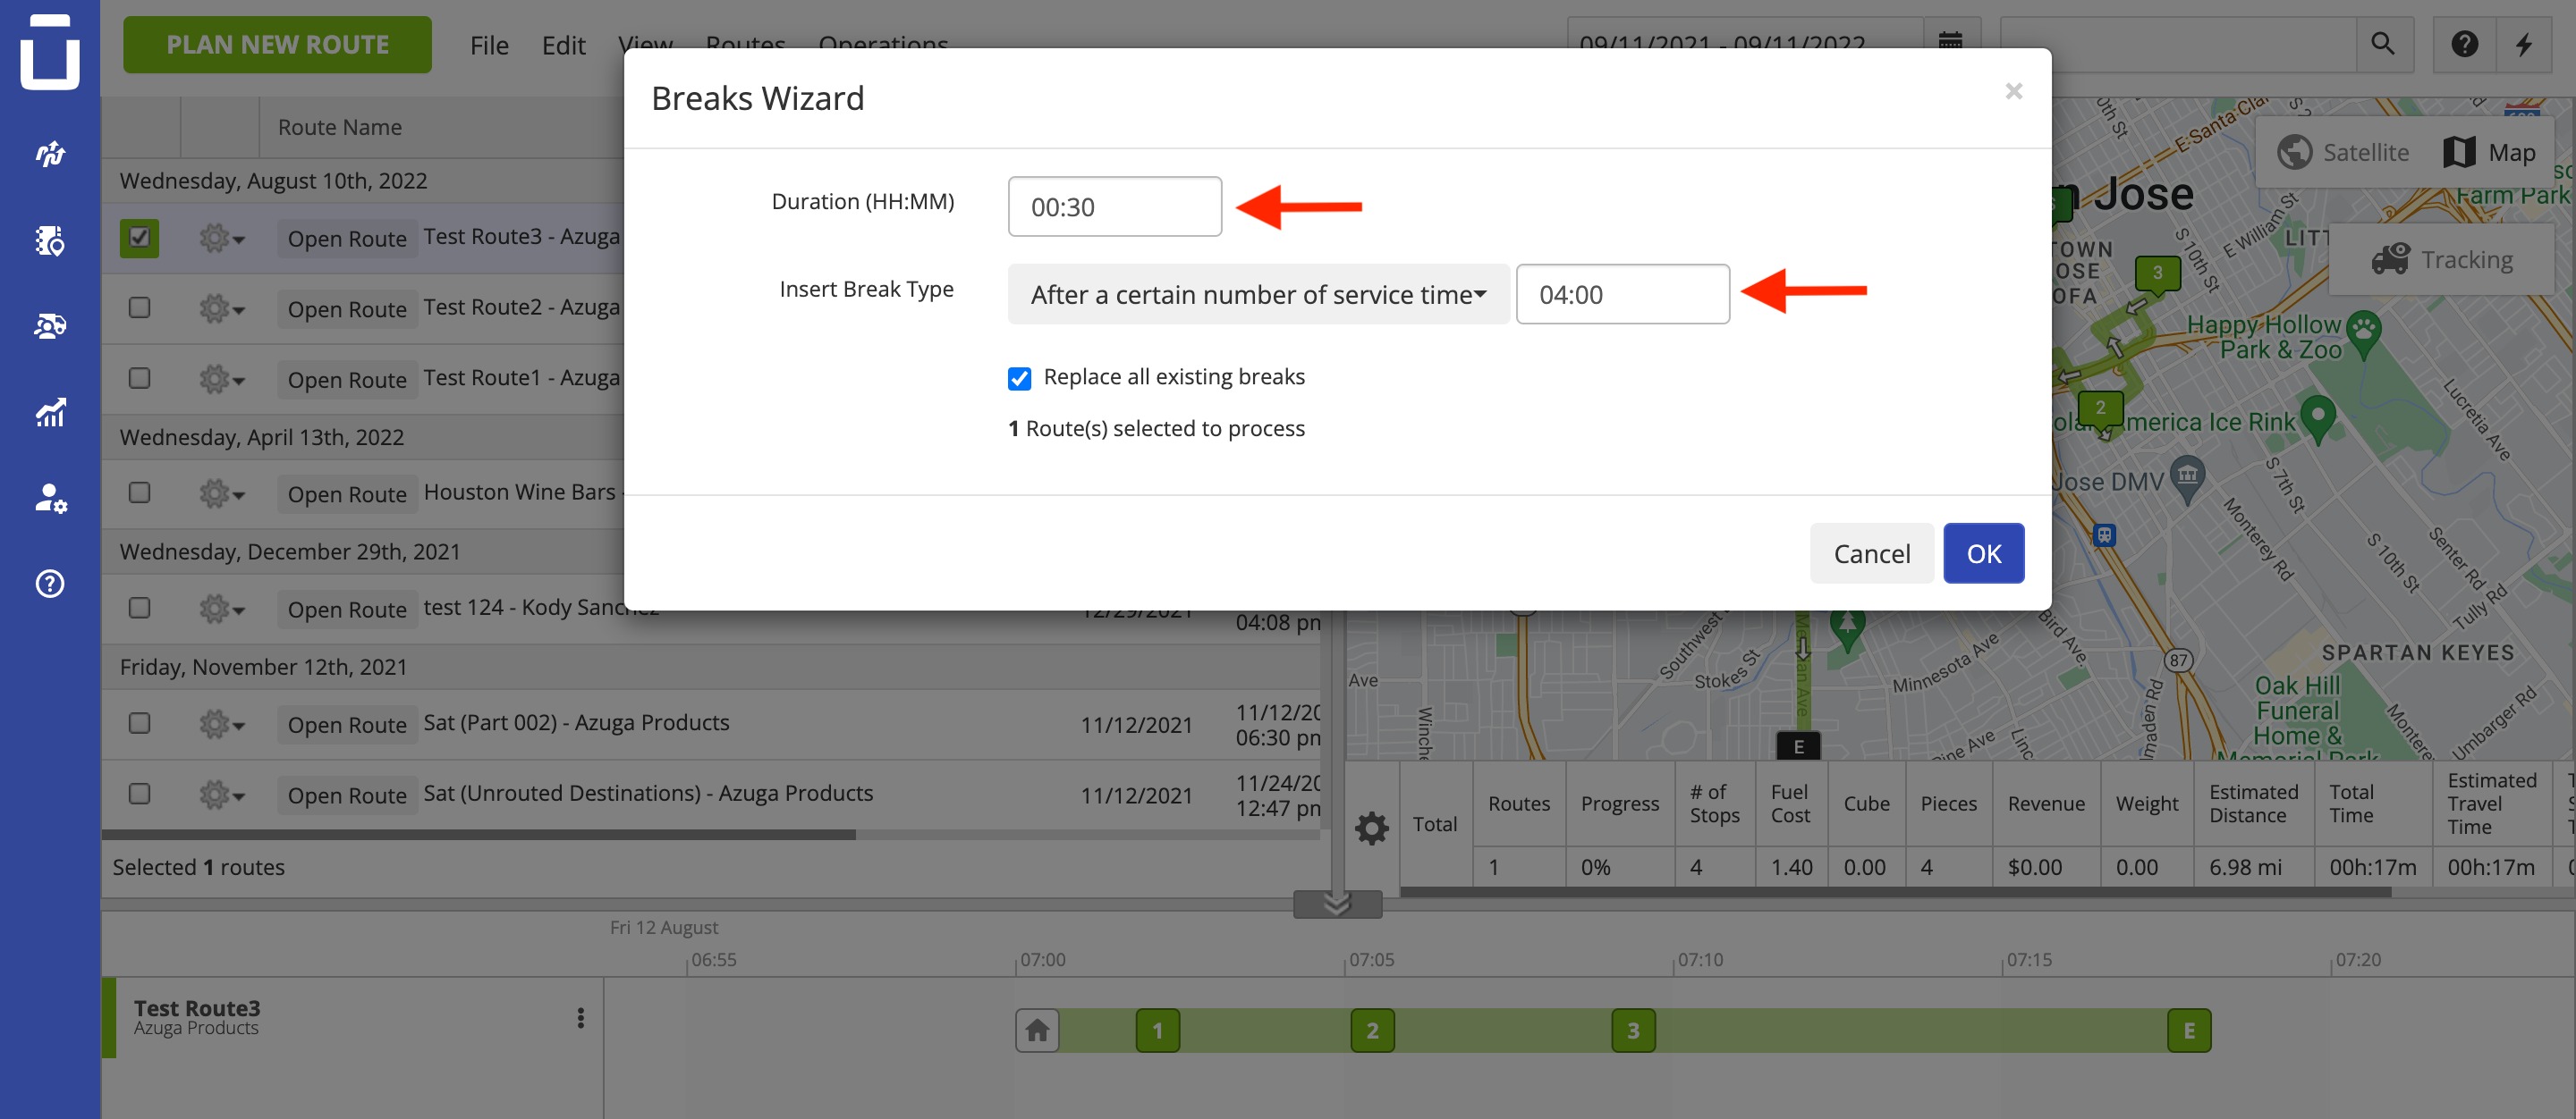Click the lightning bolt quick actions icon

(x=2524, y=44)
